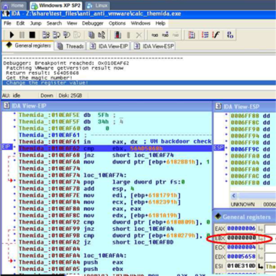
Task: Switch to the IDA View-ESP tab
Action: pyautogui.click(x=154, y=47)
